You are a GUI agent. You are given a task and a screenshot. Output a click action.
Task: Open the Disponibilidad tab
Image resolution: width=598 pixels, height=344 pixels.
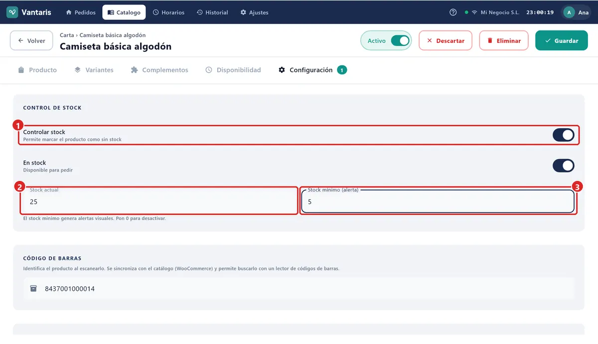[x=233, y=70]
